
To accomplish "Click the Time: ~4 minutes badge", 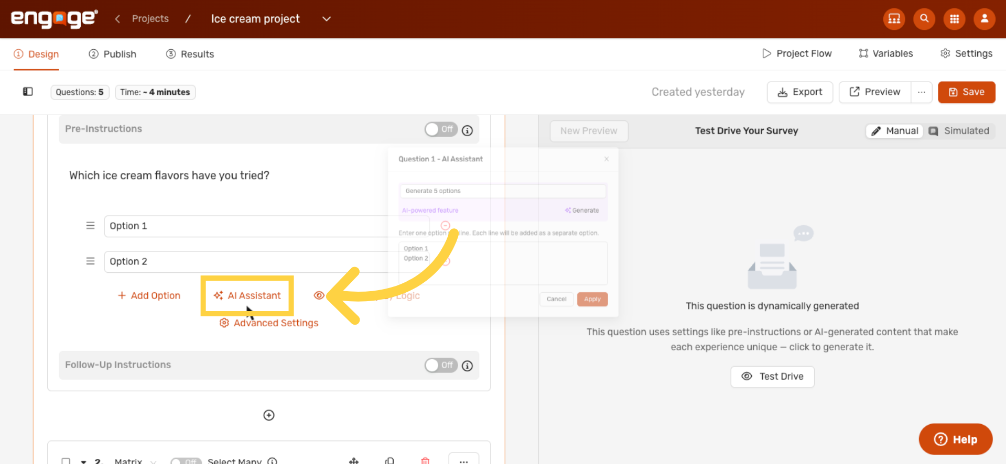I will click(155, 92).
